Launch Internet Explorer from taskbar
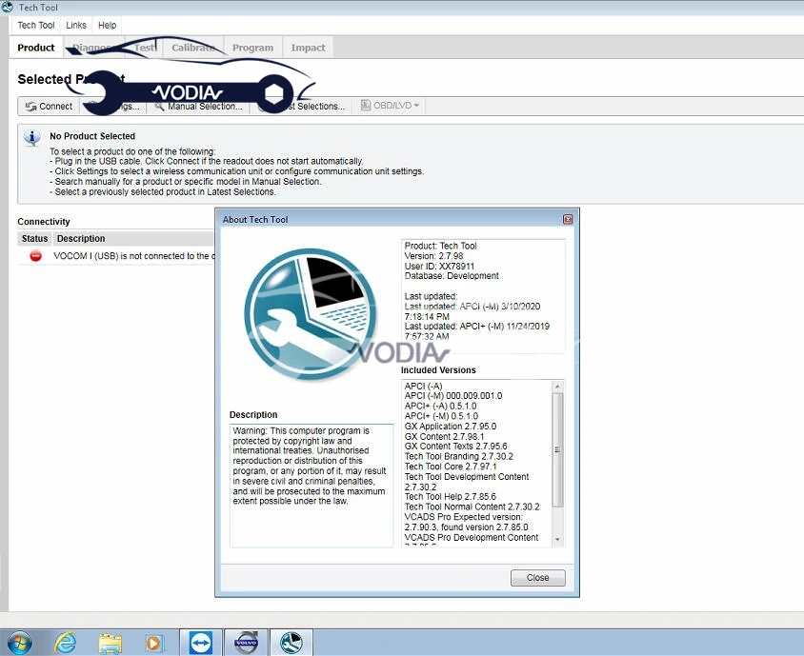Image resolution: width=804 pixels, height=656 pixels. pos(65,643)
